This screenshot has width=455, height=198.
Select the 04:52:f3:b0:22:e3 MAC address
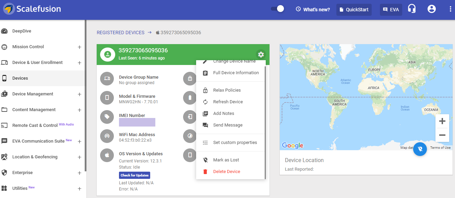point(135,140)
